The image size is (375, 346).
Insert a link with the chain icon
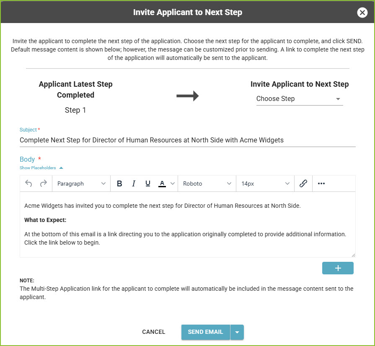click(303, 183)
